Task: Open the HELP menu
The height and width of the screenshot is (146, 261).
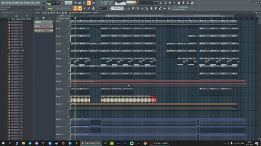Action: click(x=38, y=3)
